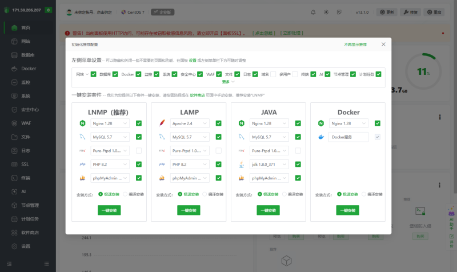Image resolution: width=457 pixels, height=272 pixels.
Task: Click the bottom-right sidebar list icon
Action: [x=46, y=263]
